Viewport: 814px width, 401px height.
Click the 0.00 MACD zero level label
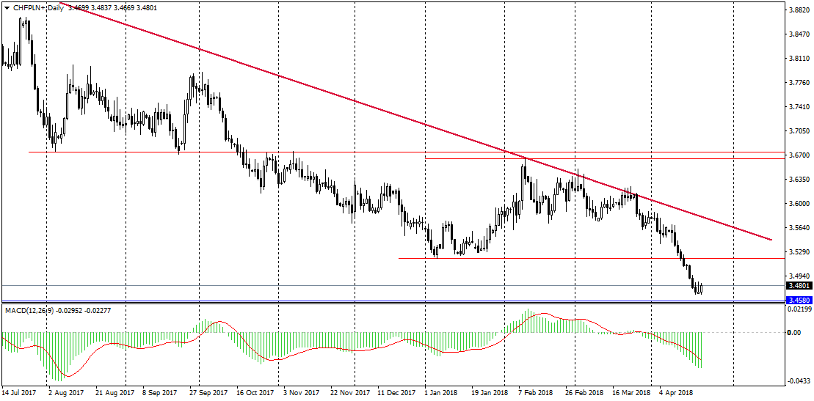pyautogui.click(x=795, y=333)
